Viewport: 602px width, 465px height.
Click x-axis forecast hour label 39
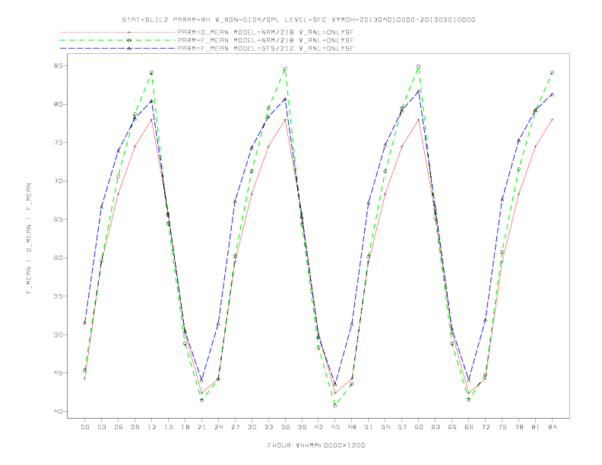pyautogui.click(x=302, y=427)
